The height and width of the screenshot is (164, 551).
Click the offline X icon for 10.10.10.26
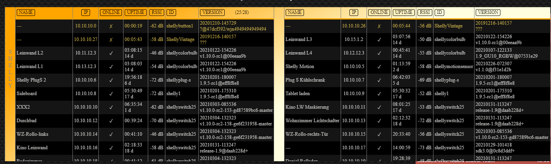[x=379, y=26]
